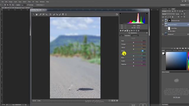Image resolution: width=189 pixels, height=106 pixels.
Task: Open the Detail panel icon
Action: pos(125,31)
